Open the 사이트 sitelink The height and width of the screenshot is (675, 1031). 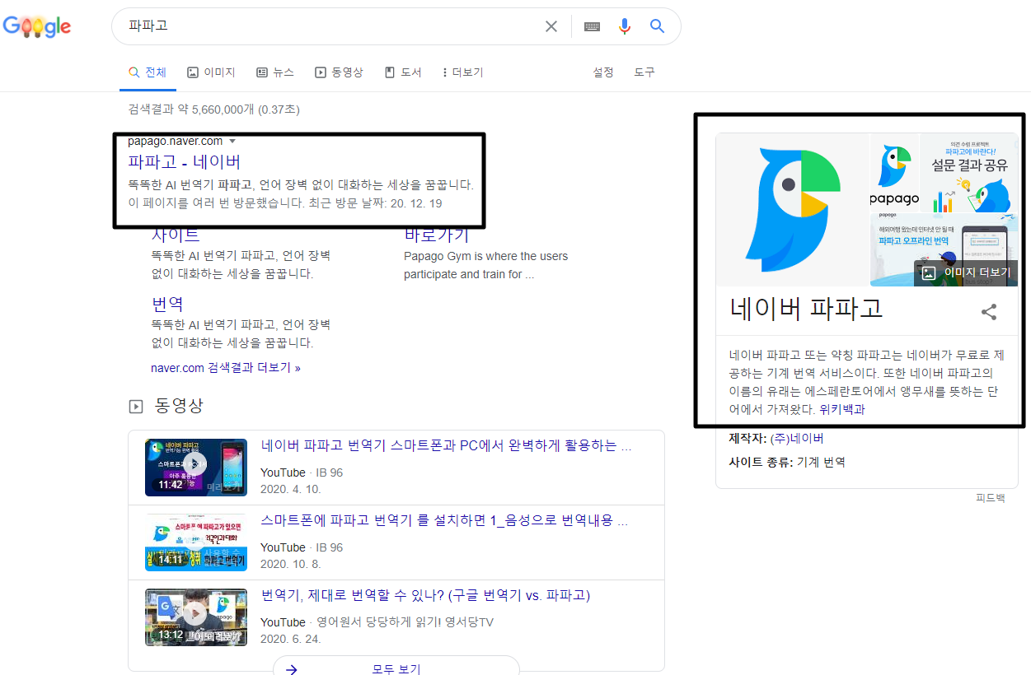[x=176, y=235]
